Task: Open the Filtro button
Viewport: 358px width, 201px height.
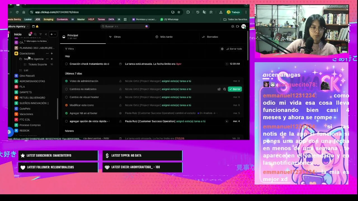Action: coord(69,49)
